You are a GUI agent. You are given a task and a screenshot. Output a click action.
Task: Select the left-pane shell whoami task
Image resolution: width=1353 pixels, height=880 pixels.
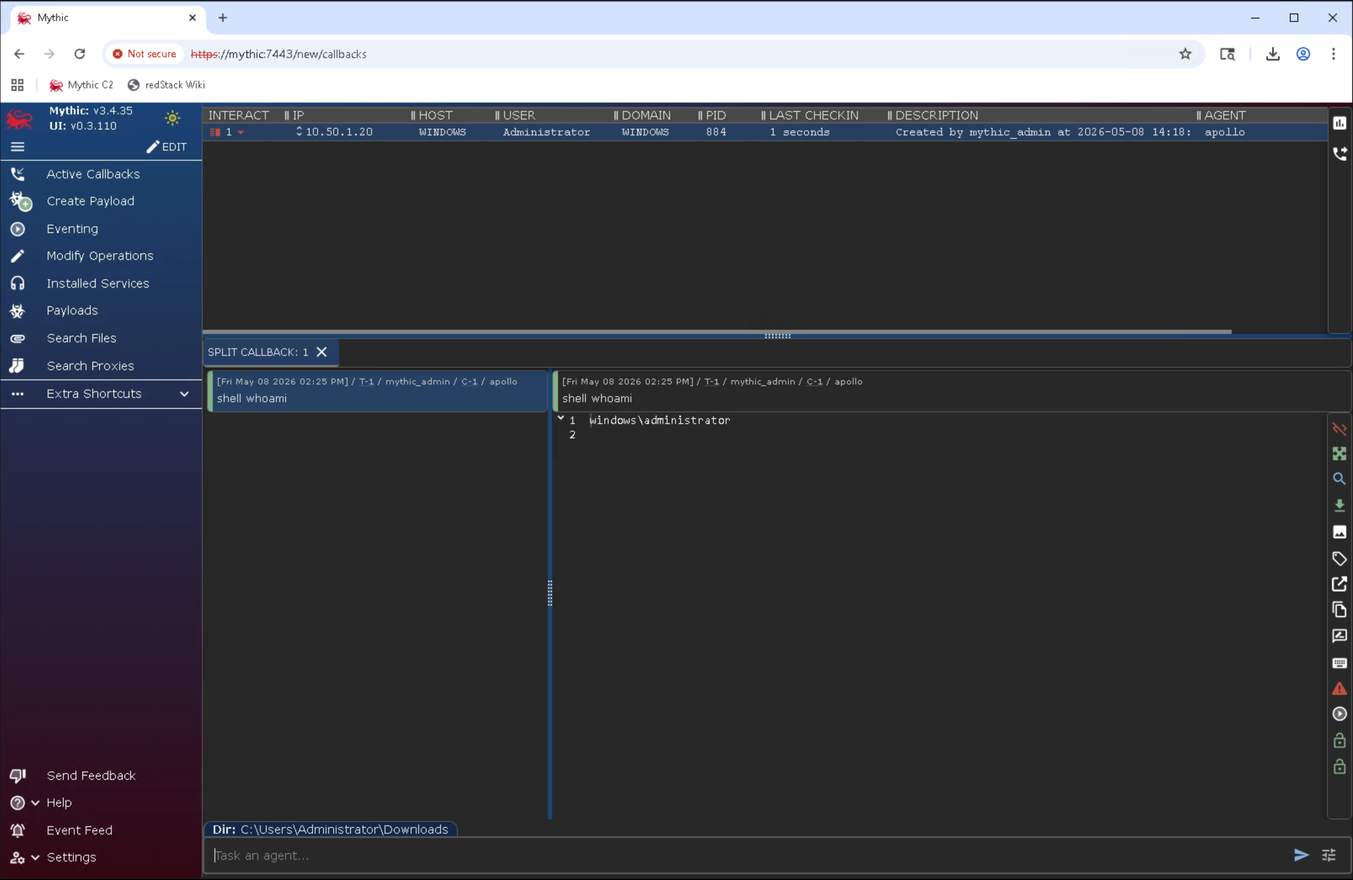click(377, 390)
